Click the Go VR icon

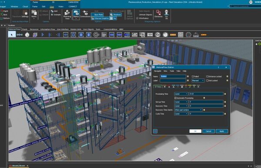pos(166,14)
